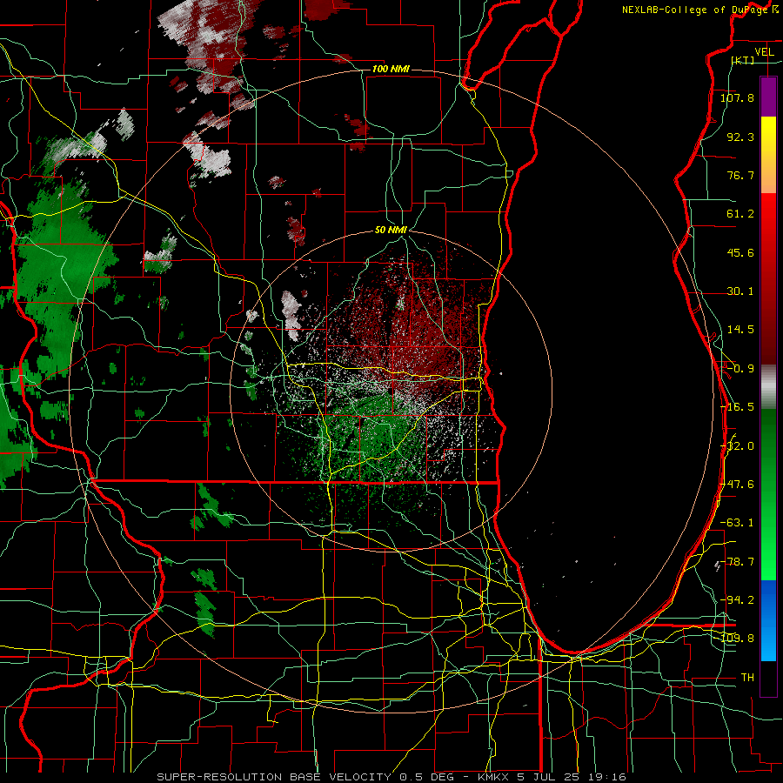This screenshot has width=783, height=783.
Task: Select the 61.2 velocity scale value
Action: click(740, 214)
